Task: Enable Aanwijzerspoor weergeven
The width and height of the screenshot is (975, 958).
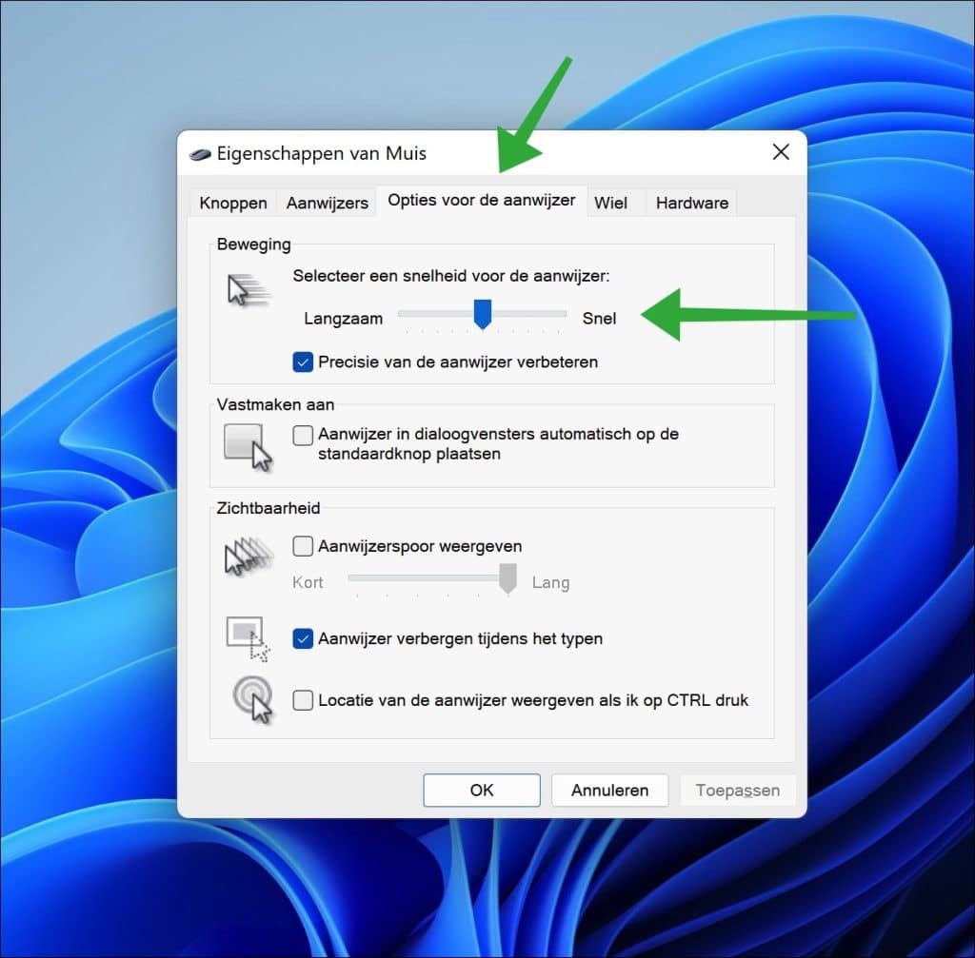Action: (x=303, y=546)
